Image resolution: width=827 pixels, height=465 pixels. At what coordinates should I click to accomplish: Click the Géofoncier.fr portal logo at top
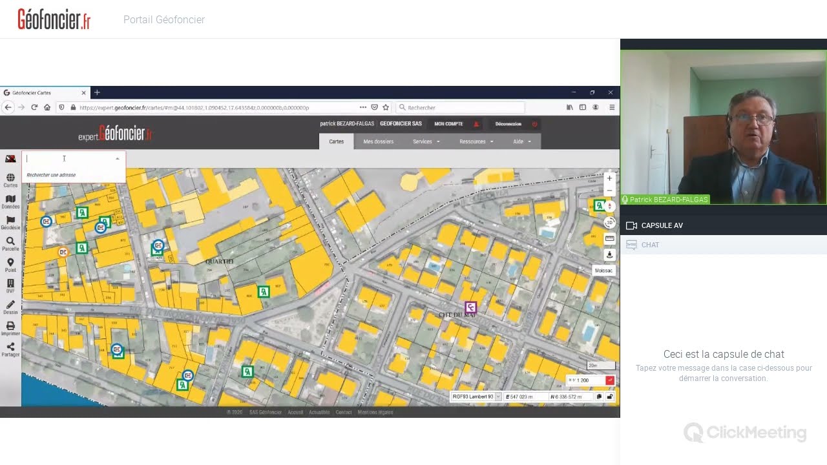point(54,19)
